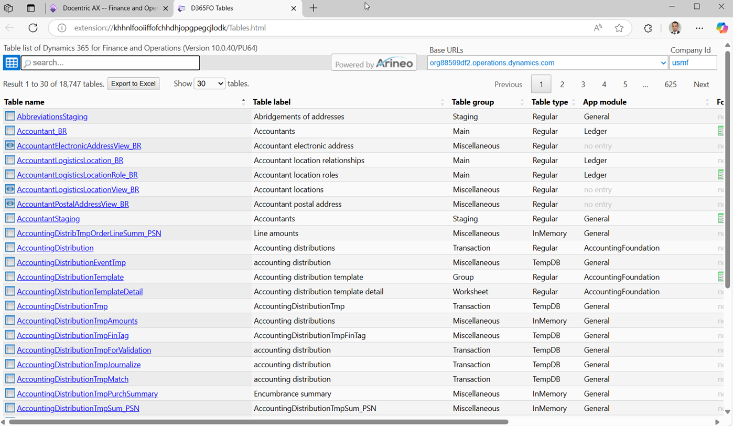Expand the Base URLs dropdown
733x426 pixels.
(x=547, y=62)
